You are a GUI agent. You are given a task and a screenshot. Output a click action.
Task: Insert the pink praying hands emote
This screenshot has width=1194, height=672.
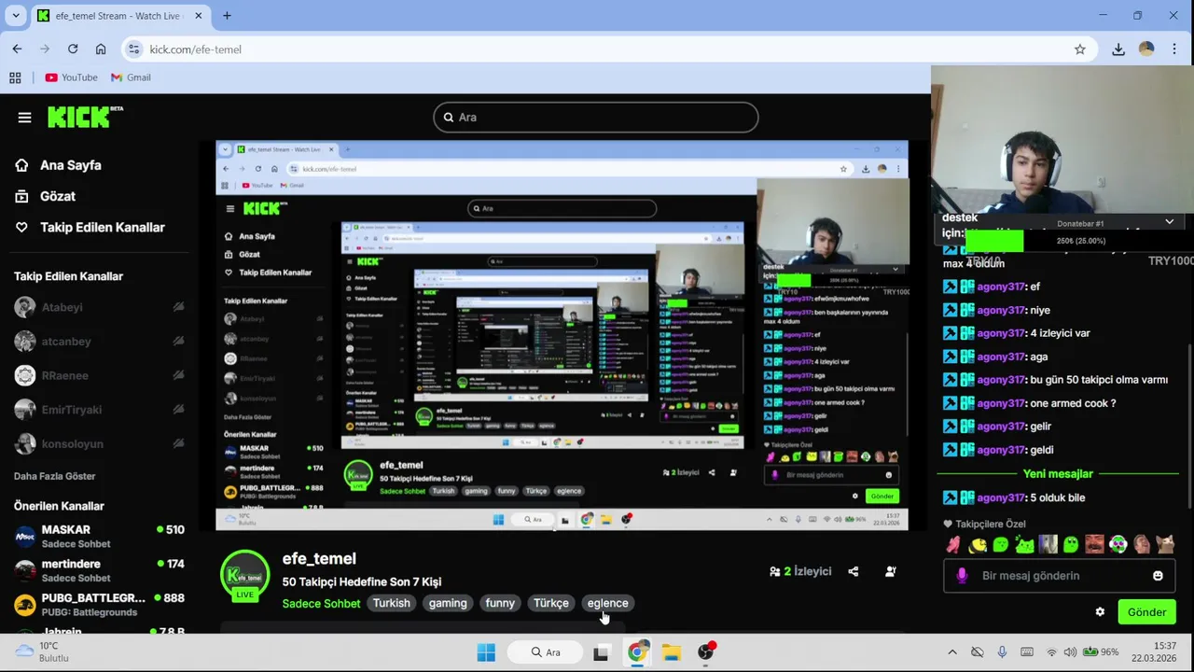pos(952,544)
